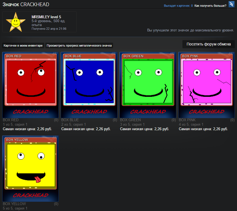Click BOX RED lowest price '2,26 руб.'
Image resolution: width=237 pixels, height=211 pixels.
[x=44, y=129]
